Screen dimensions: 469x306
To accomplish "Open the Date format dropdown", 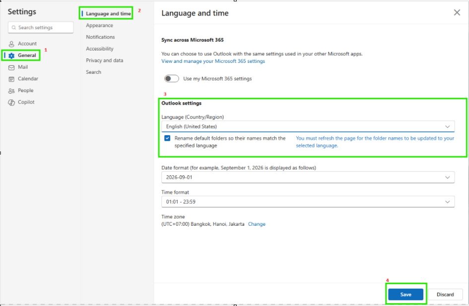I will point(308,177).
